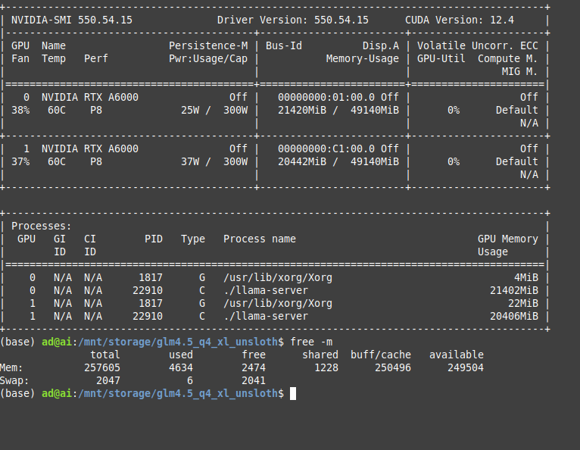Click GPU 0 bus id 00000000:01:00.0
The height and width of the screenshot is (450, 580).
(x=326, y=97)
